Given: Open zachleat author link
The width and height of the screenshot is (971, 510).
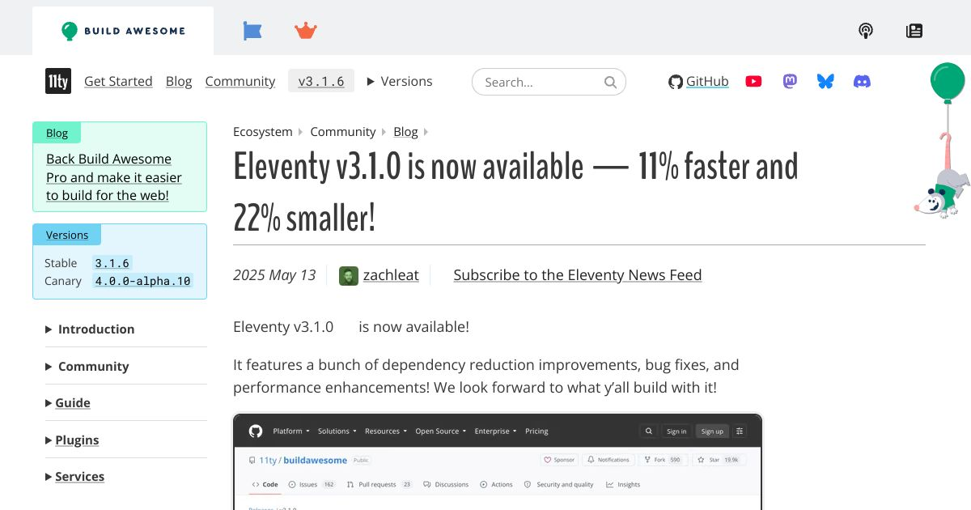Looking at the screenshot, I should 391,275.
